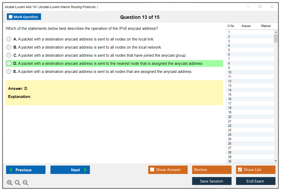
Task: Uncheck the Show List checkbox
Action: [x=240, y=170]
